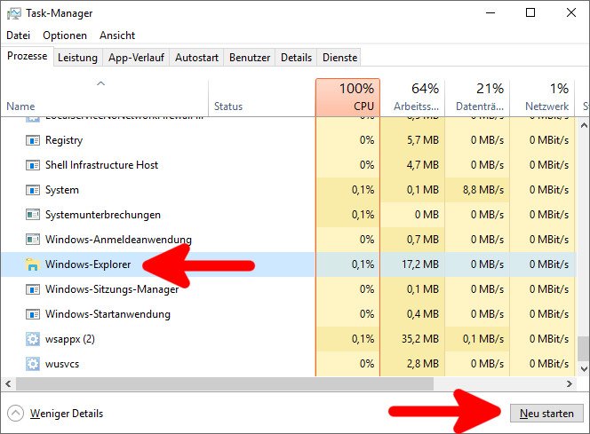Switch to the Leistung tab
The image size is (590, 434).
[x=77, y=58]
